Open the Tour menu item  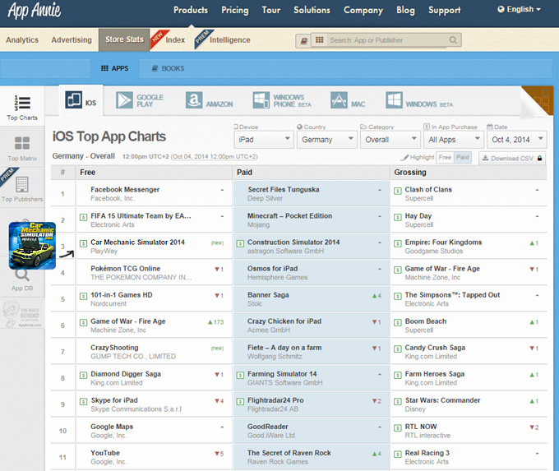point(271,10)
